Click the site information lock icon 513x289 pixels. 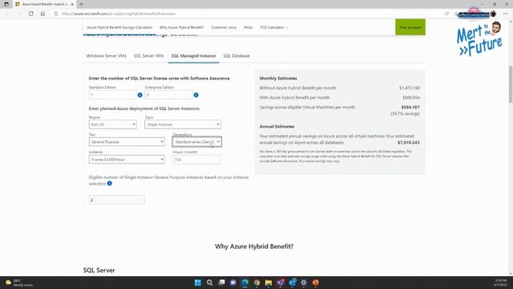pyautogui.click(x=56, y=14)
